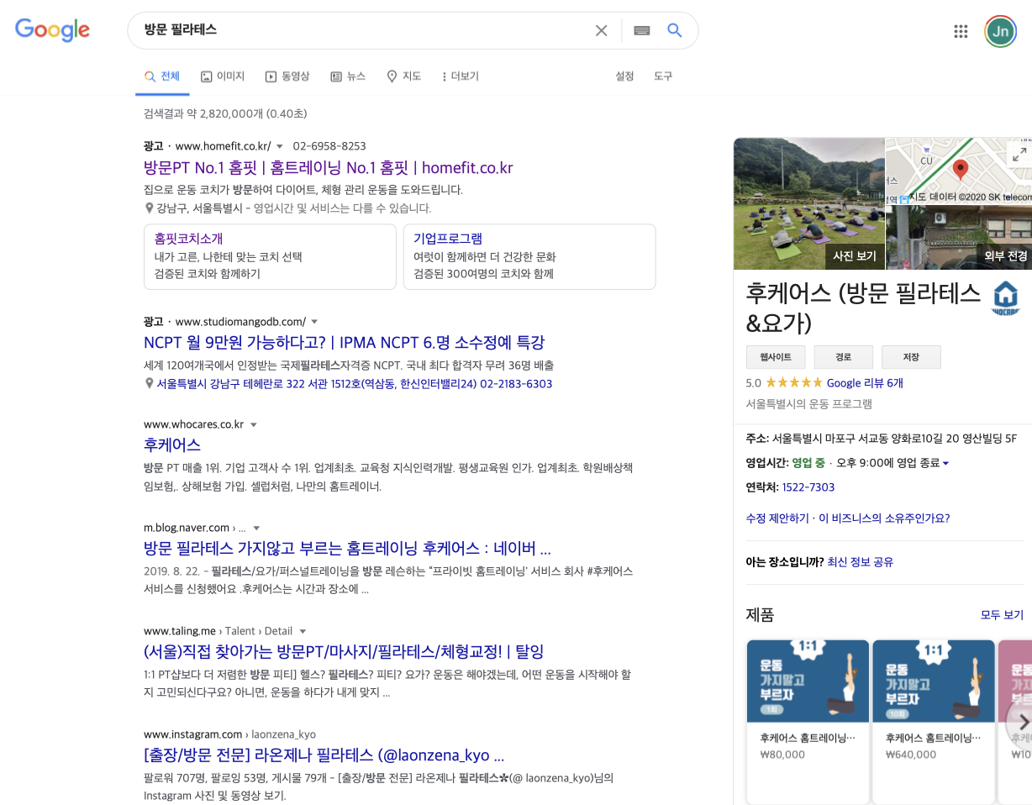Click the Jn profile avatar
Screen dimensions: 1032x805
[x=1000, y=30]
